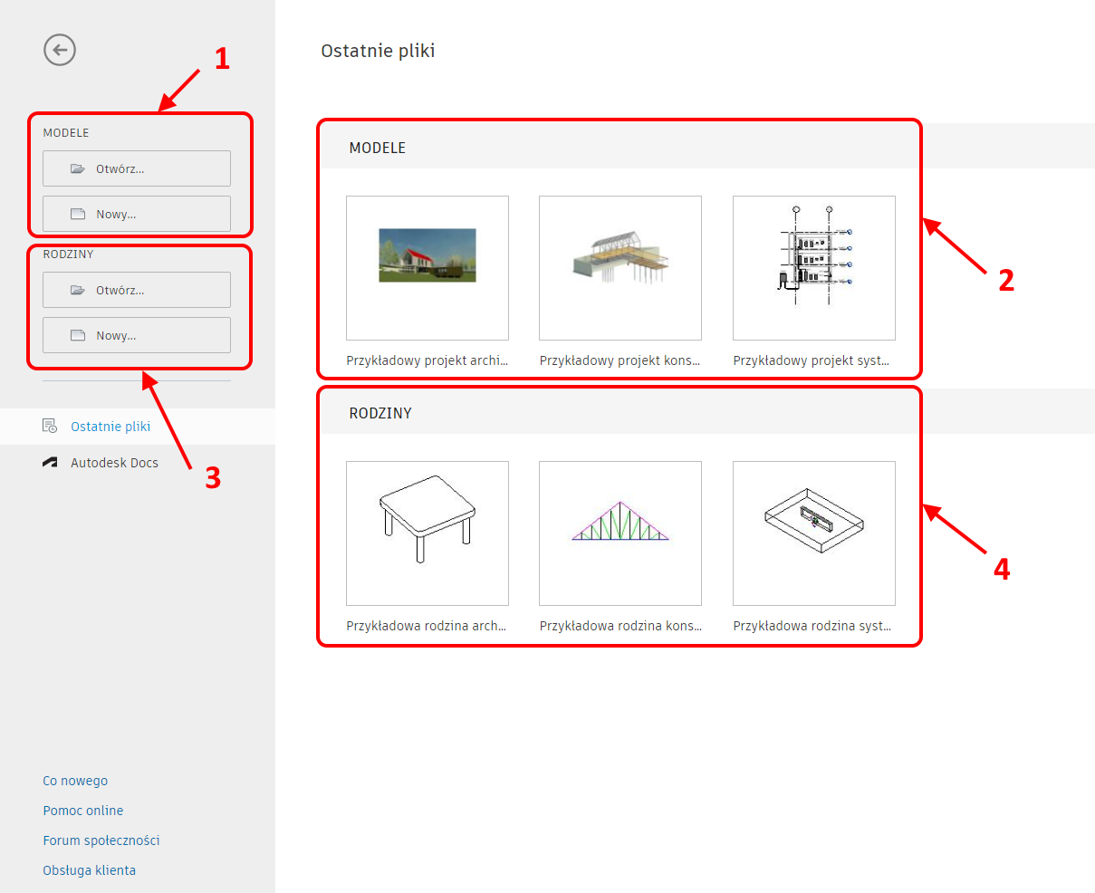Click the new-file icon on Nowy under RODZINY
This screenshot has width=1095, height=893.
pyautogui.click(x=79, y=335)
